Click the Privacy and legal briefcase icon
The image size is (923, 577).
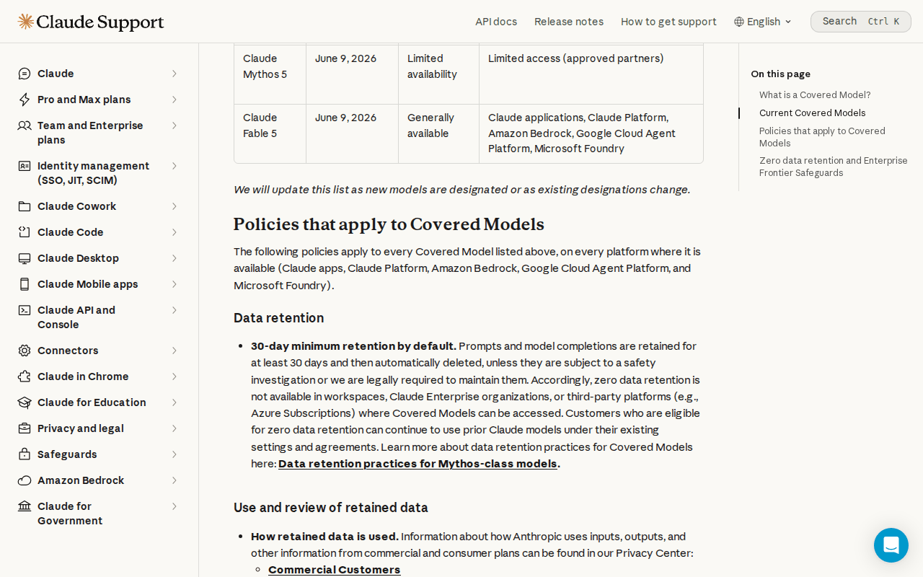(25, 428)
